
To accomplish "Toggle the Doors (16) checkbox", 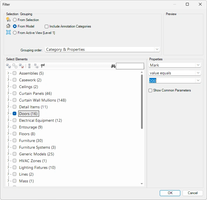I will pyautogui.click(x=15, y=114).
